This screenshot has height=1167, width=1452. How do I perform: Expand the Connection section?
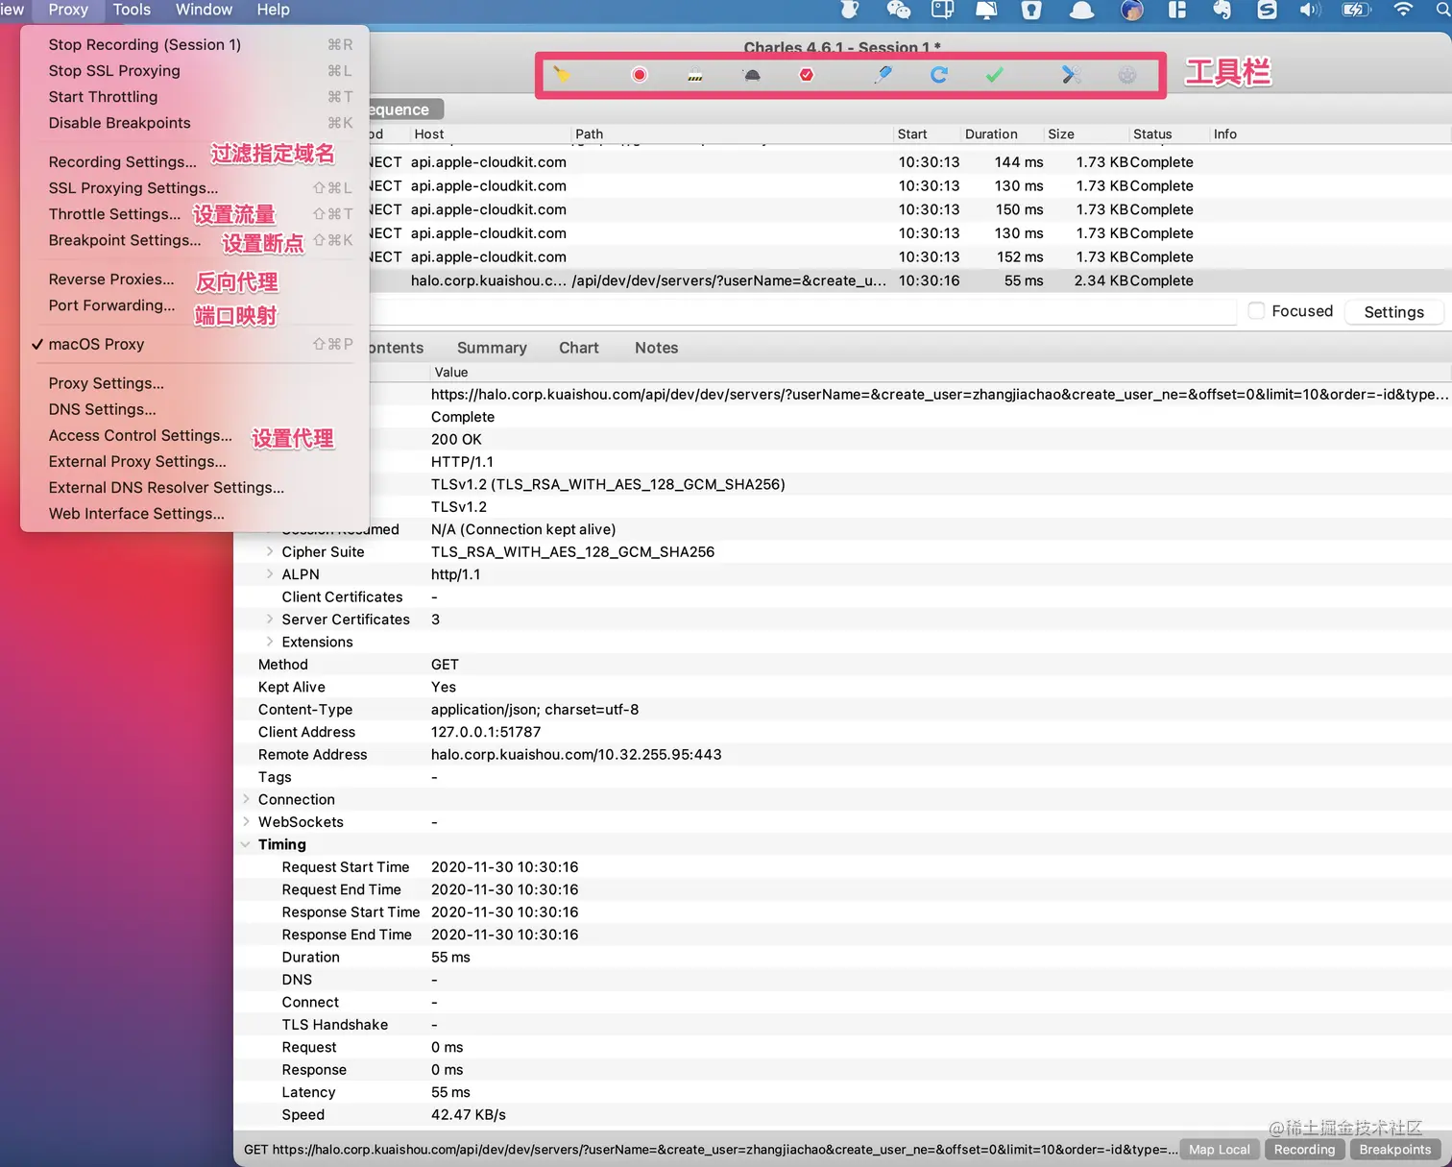pyautogui.click(x=246, y=799)
